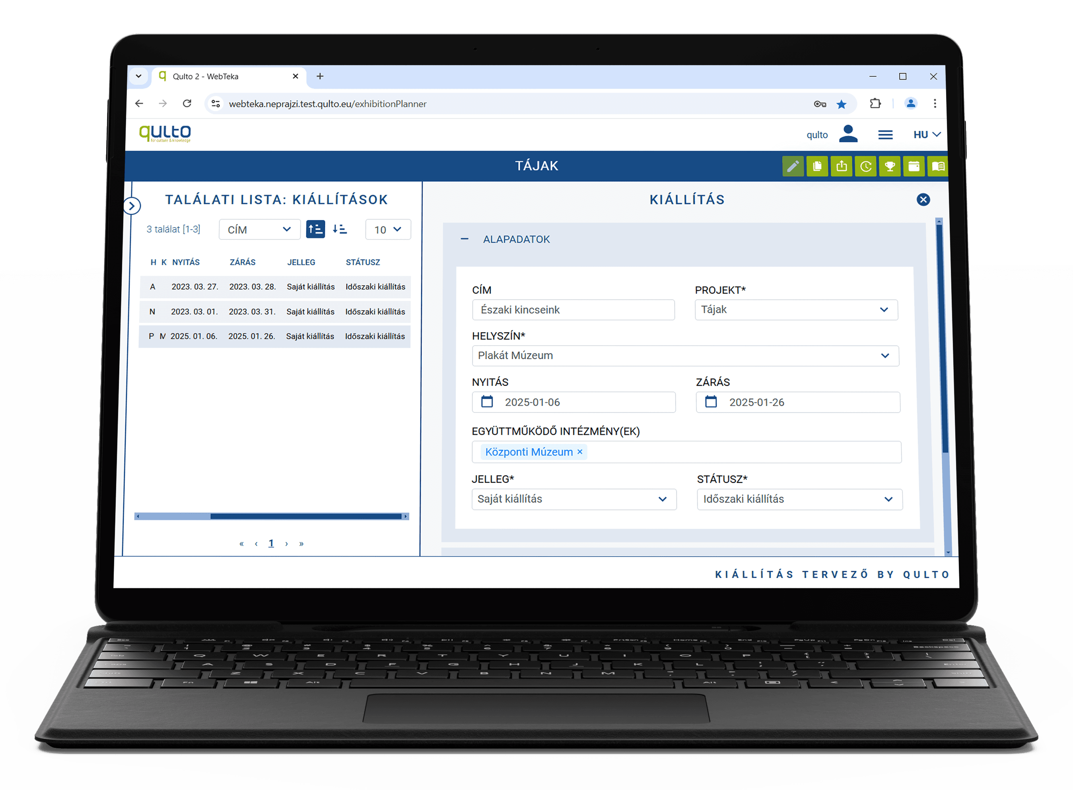The image size is (1073, 790).
Task: Open the 10 results per page dropdown
Action: coord(388,230)
